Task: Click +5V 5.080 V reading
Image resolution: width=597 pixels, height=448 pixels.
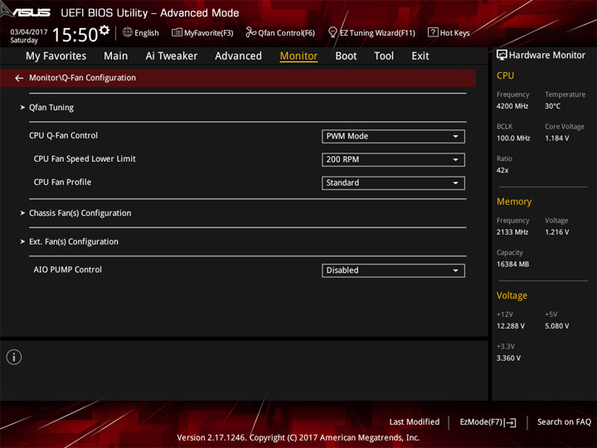Action: [556, 326]
